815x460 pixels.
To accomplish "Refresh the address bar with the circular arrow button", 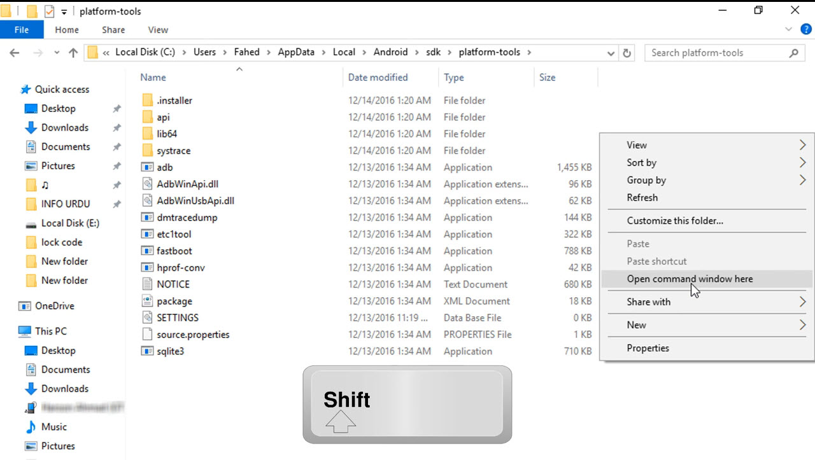I will (x=627, y=53).
